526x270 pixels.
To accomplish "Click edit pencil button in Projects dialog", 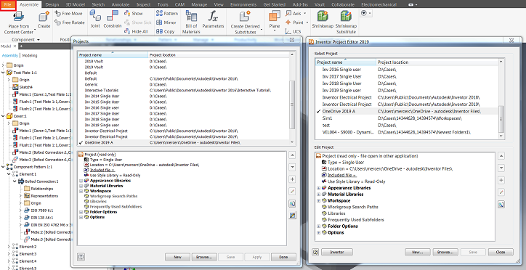I will point(292,192).
